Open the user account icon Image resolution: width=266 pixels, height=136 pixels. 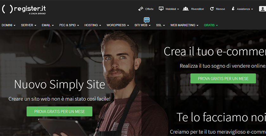coord(262,9)
